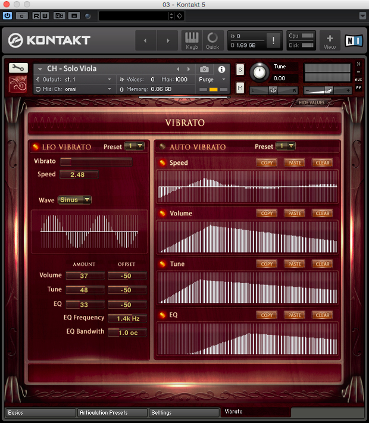Click the camera snapshot icon
369x423 pixels.
[204, 70]
